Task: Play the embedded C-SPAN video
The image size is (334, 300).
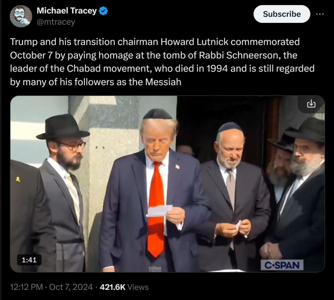Action: pos(167,184)
